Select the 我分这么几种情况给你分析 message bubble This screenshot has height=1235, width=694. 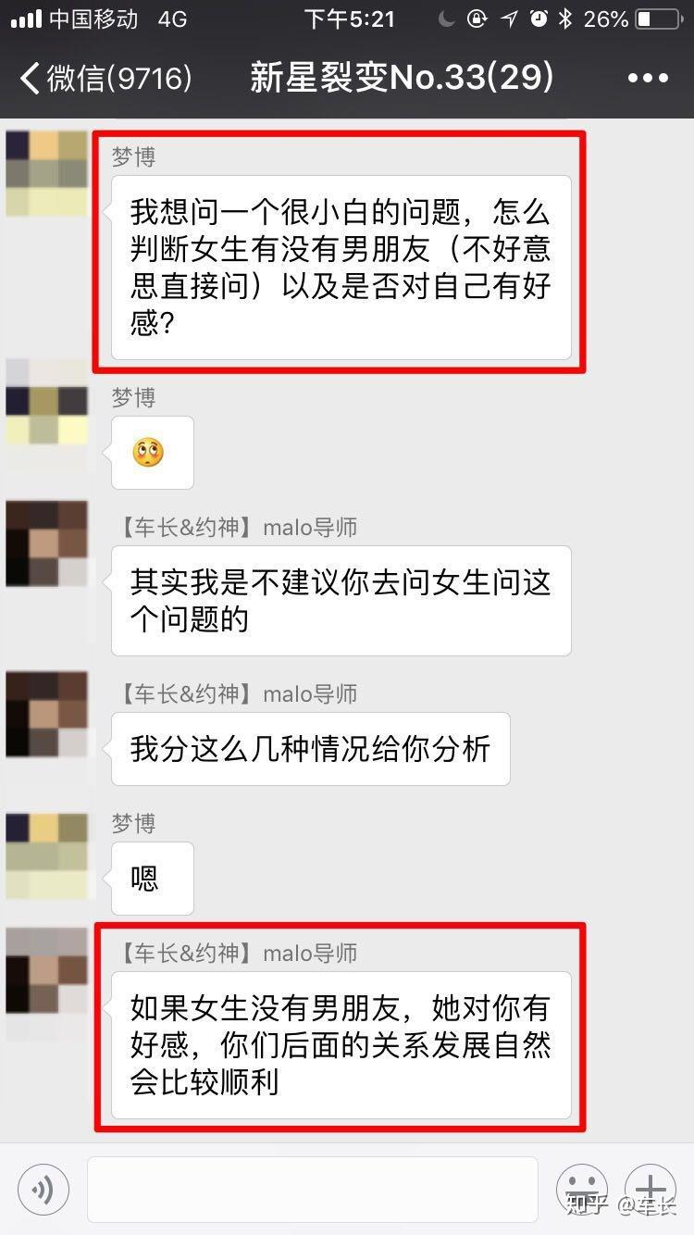(310, 749)
